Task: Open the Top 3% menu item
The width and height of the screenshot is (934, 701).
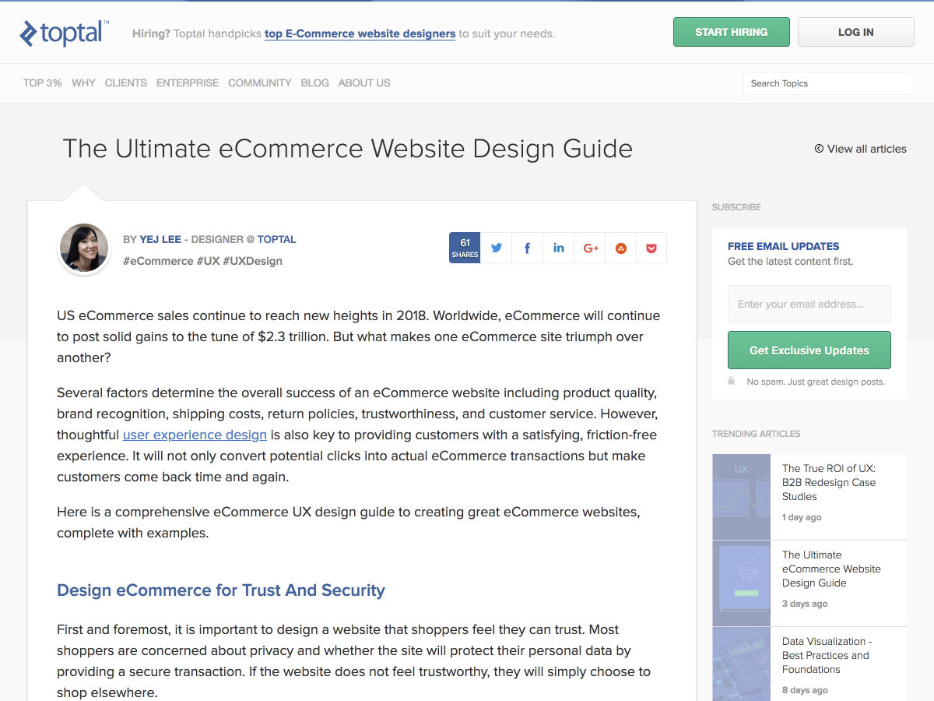Action: click(43, 83)
